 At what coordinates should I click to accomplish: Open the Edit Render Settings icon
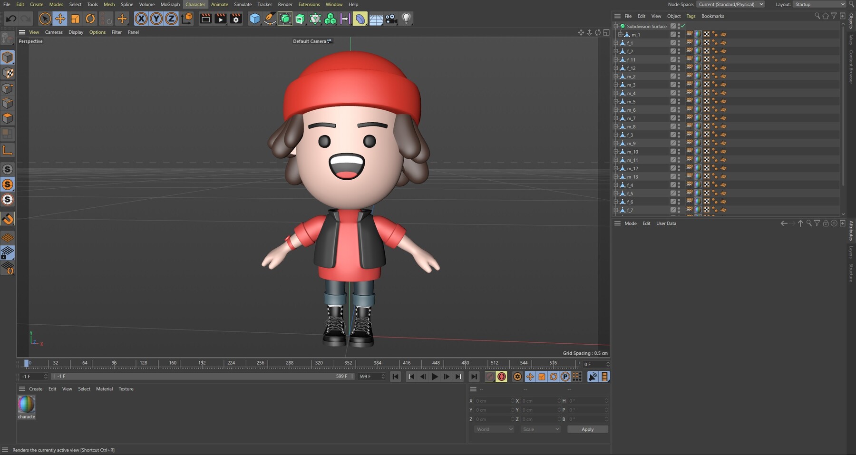pos(236,19)
